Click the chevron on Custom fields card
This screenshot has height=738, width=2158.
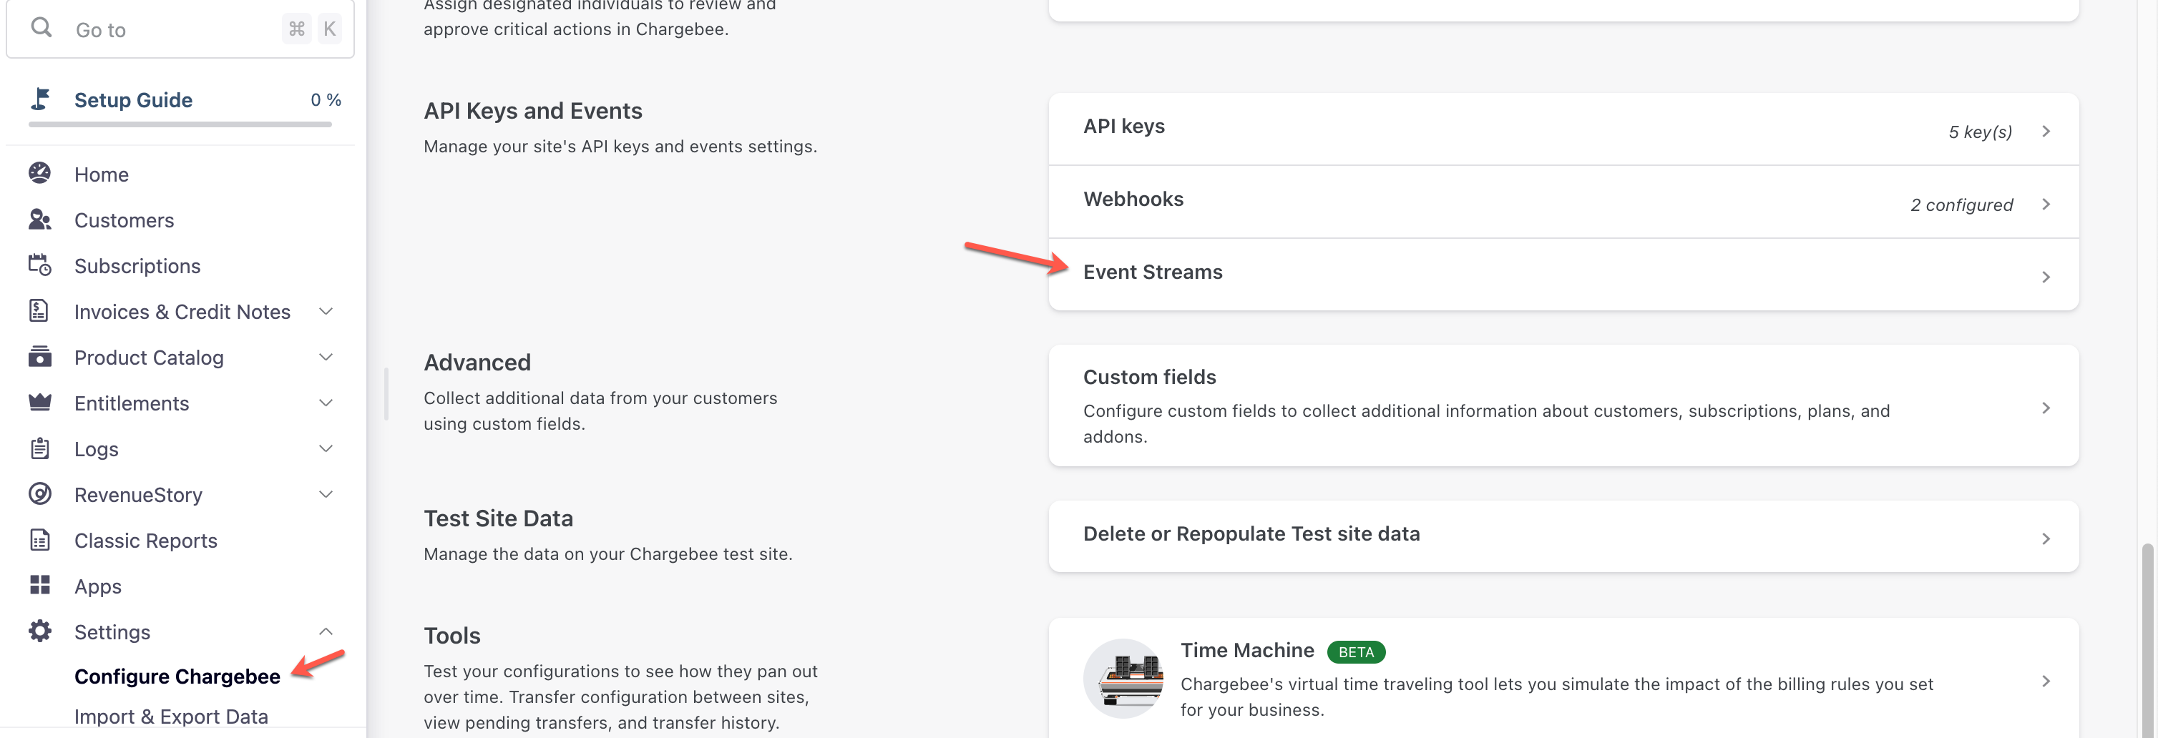coord(2045,408)
